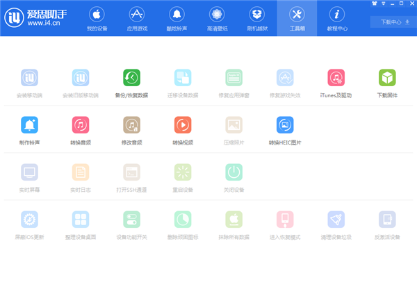Open 教程中心 tutorial center tab
The width and height of the screenshot is (417, 287).
[x=337, y=19]
